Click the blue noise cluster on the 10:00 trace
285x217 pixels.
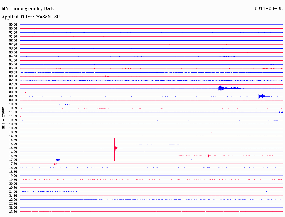click(65, 104)
